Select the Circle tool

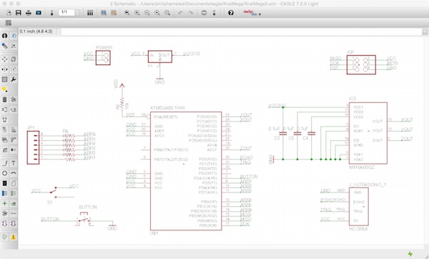(5, 173)
